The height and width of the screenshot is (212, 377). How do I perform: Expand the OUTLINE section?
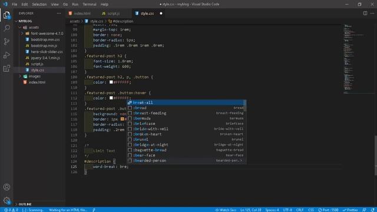click(x=25, y=204)
